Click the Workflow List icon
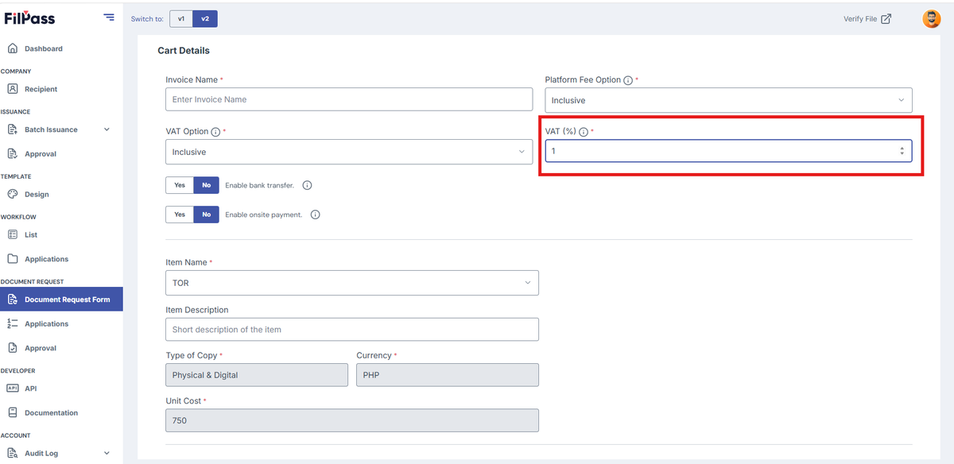The image size is (954, 464). pos(12,234)
